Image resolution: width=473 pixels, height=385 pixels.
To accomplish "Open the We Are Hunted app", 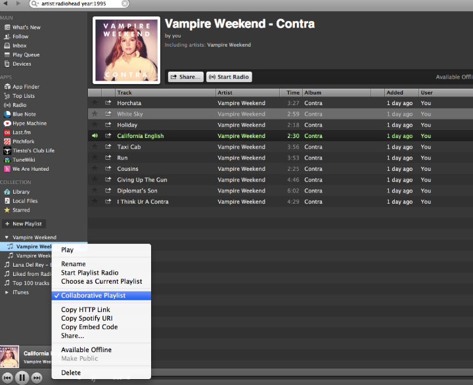I will (26, 169).
